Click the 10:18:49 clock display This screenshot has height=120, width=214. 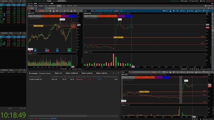point(13,115)
